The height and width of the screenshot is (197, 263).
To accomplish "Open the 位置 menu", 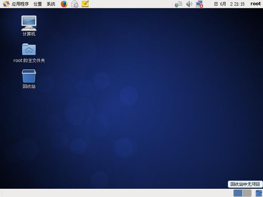I will tap(37, 4).
